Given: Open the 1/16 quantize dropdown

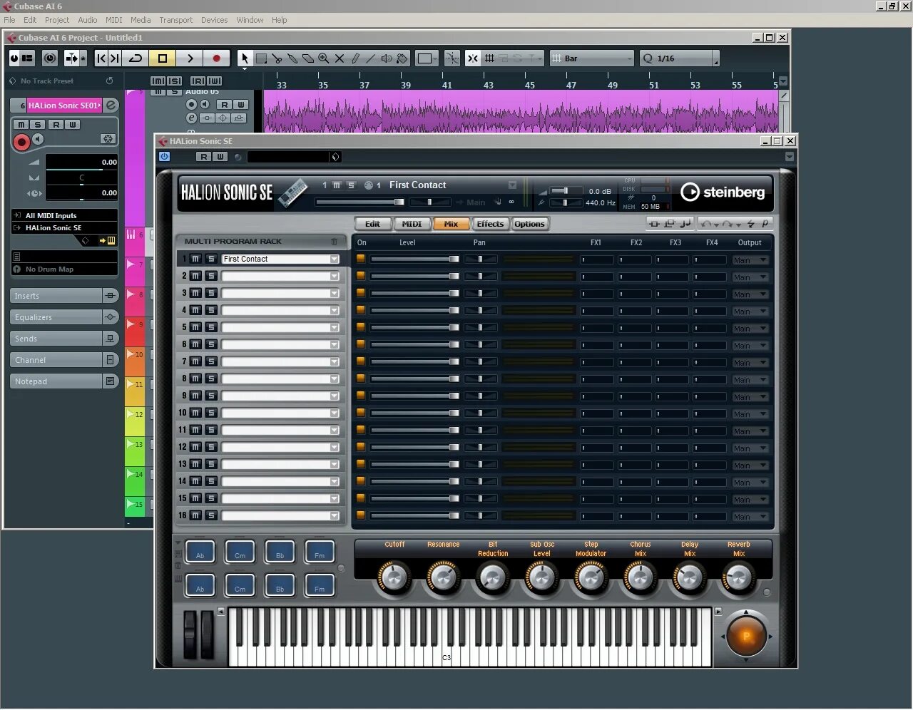Looking at the screenshot, I should 679,58.
